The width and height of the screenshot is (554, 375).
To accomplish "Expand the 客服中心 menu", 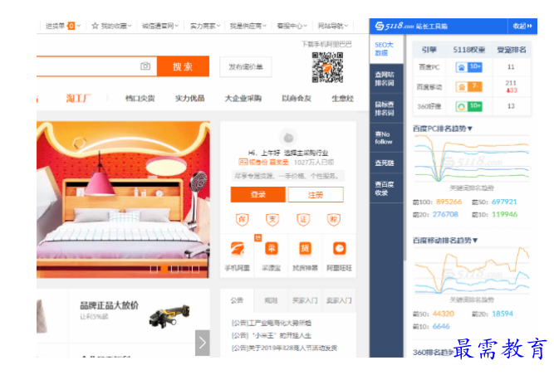I will [292, 26].
